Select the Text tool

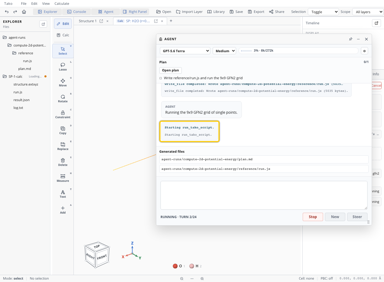63,194
